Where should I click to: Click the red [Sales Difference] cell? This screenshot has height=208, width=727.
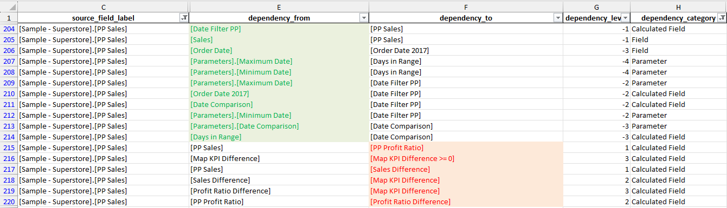click(x=466, y=170)
